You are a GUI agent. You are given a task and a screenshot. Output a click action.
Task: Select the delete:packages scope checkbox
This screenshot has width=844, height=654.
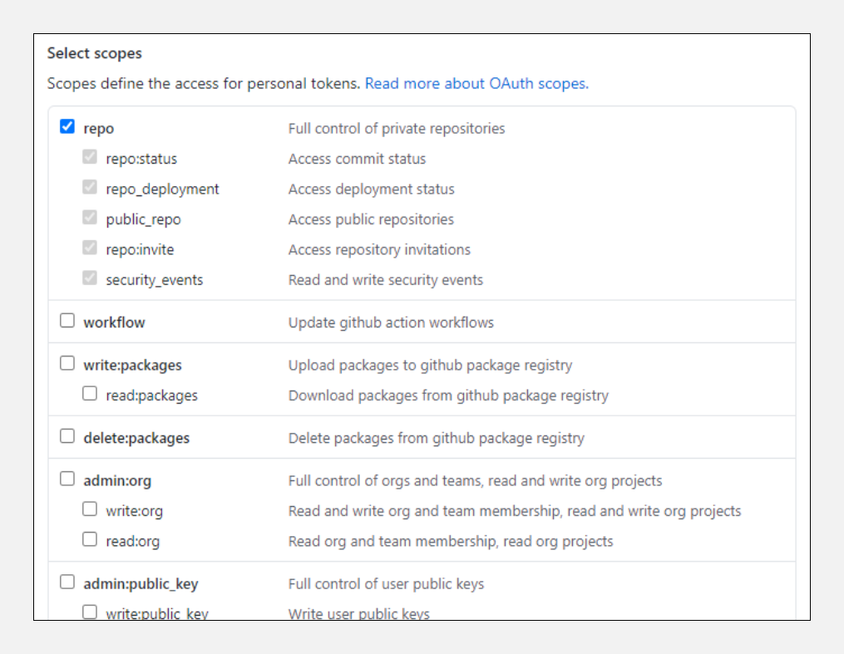(x=67, y=436)
